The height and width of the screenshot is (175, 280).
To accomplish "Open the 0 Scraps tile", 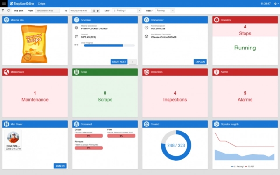I will click(105, 97).
